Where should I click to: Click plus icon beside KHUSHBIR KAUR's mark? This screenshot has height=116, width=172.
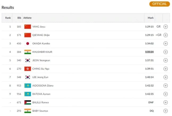166,52
